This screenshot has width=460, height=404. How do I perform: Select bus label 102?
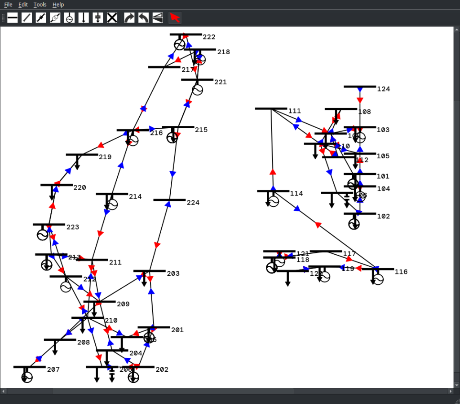coord(384,216)
